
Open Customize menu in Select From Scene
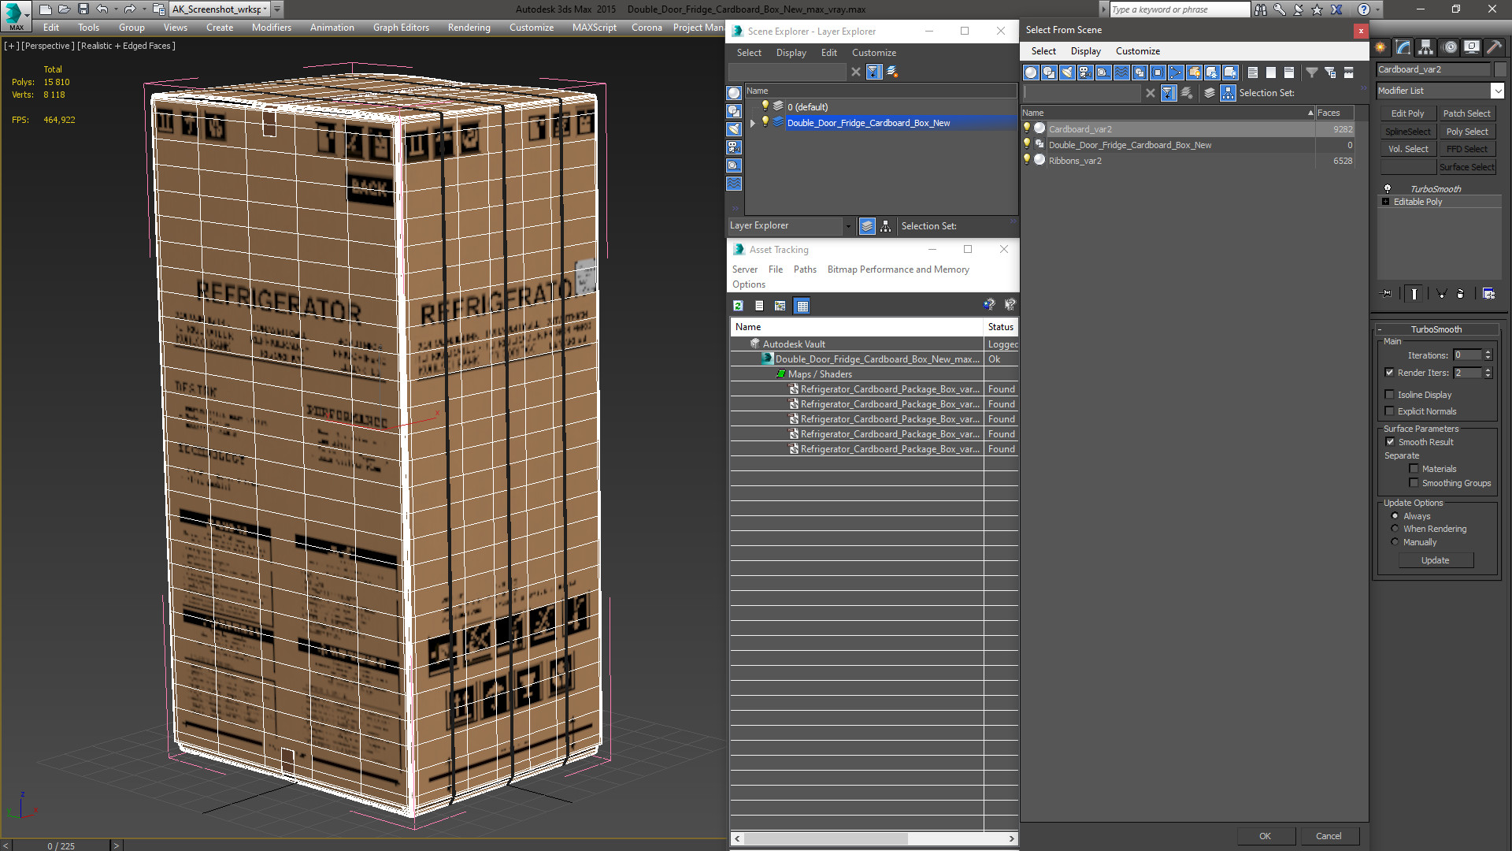1137,51
